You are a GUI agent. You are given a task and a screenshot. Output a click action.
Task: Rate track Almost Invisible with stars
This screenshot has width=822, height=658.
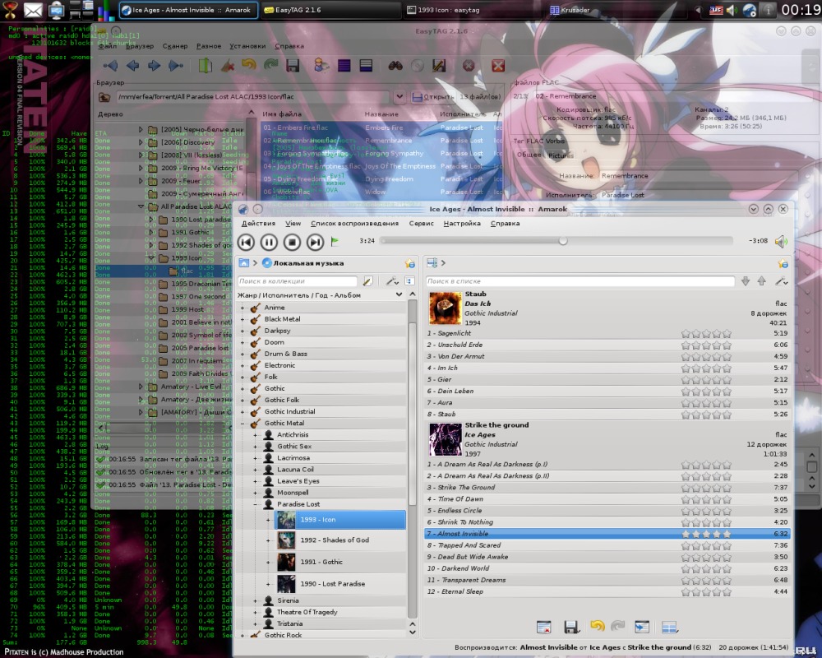[x=705, y=534]
